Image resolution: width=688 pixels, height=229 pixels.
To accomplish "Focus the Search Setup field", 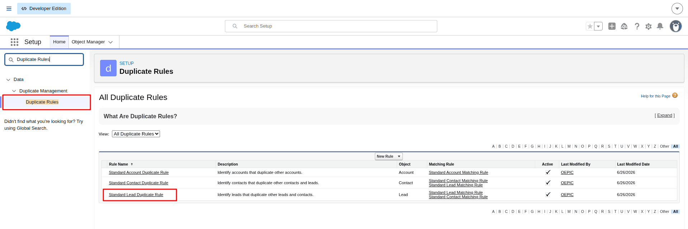I will click(331, 26).
